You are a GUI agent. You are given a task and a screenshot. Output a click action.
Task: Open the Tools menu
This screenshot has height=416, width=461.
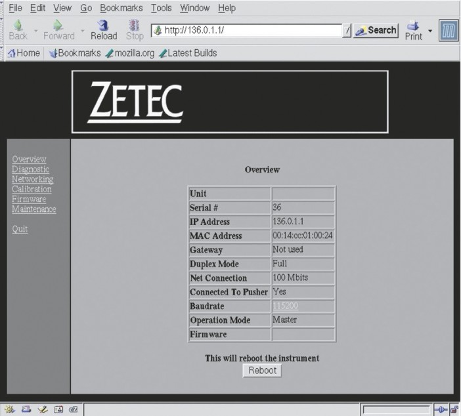click(x=161, y=8)
